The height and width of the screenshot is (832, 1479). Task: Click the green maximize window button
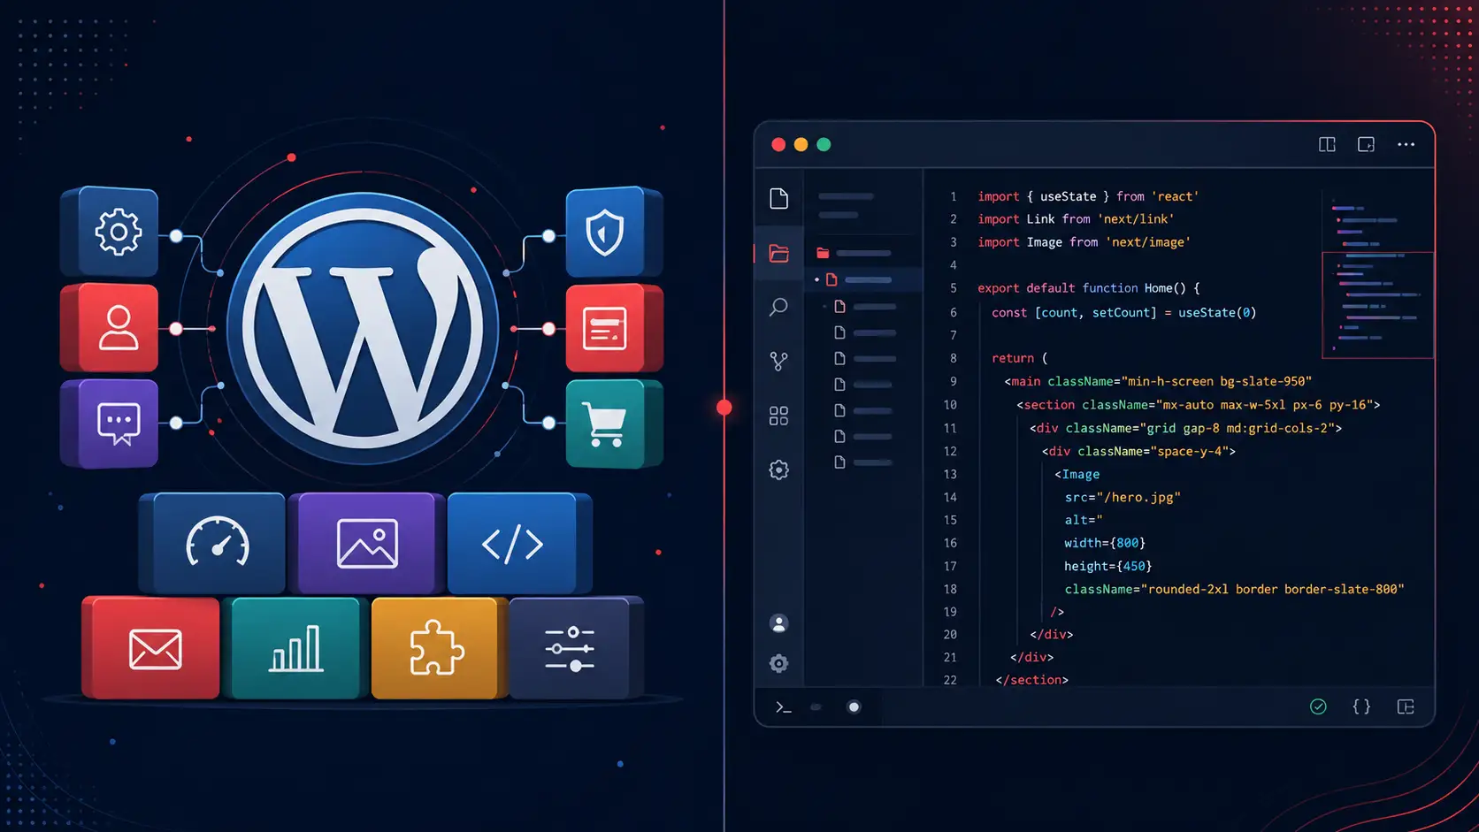click(824, 144)
